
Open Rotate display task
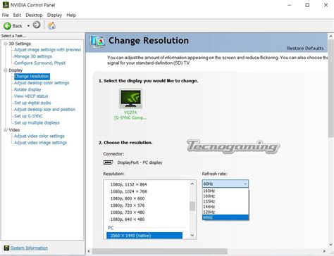click(x=27, y=89)
